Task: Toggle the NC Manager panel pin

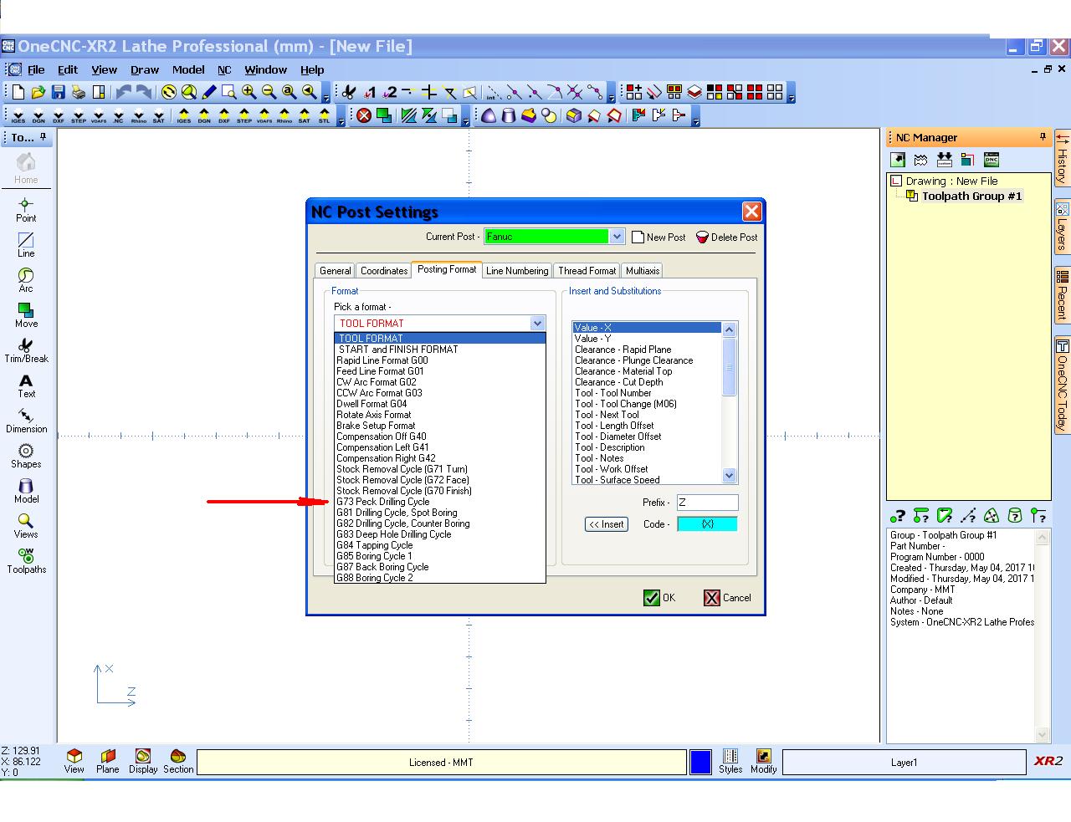Action: 1043,137
